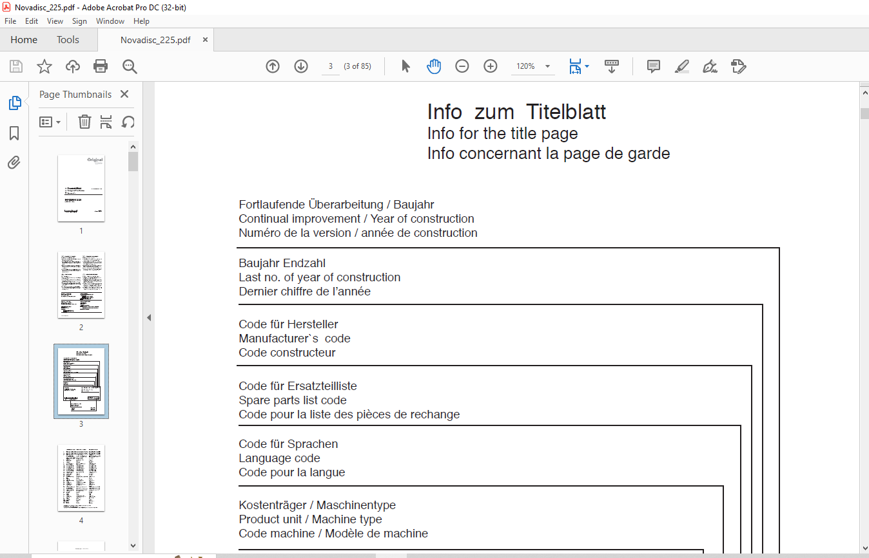Select page 4 thumbnail
The image size is (869, 558).
tap(81, 478)
